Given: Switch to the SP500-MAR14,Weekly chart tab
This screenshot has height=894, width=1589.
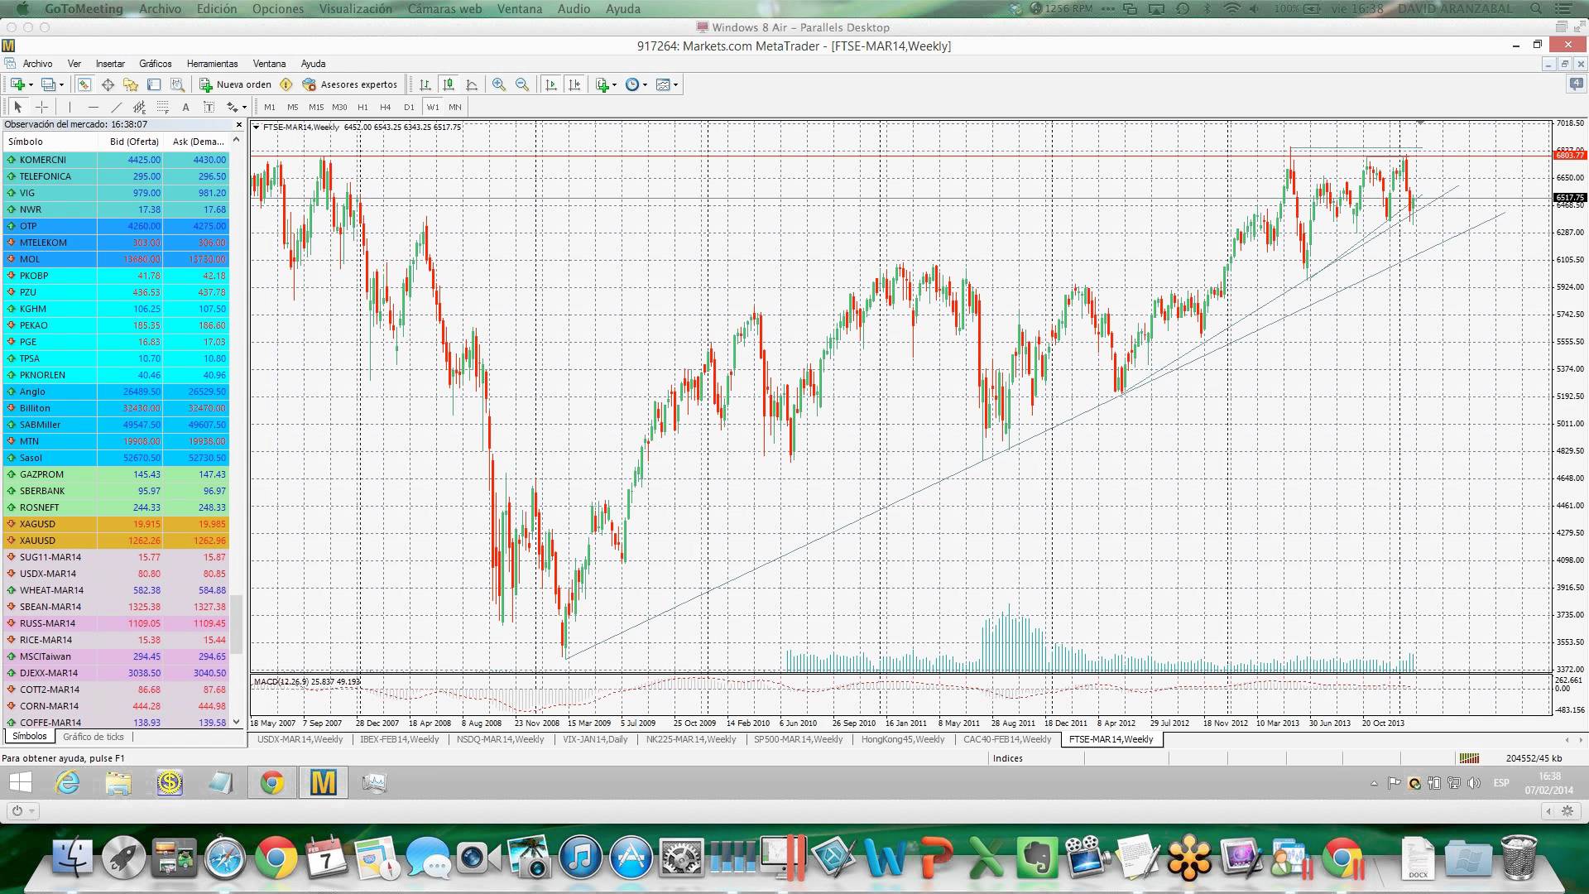Looking at the screenshot, I should tap(798, 739).
